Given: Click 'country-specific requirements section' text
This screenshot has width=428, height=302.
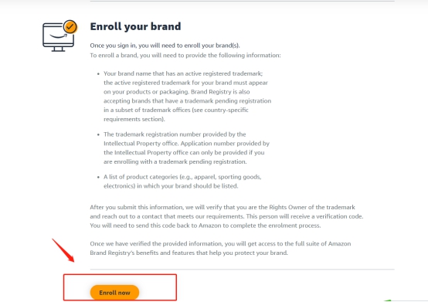Looking at the screenshot, I should 176,114.
